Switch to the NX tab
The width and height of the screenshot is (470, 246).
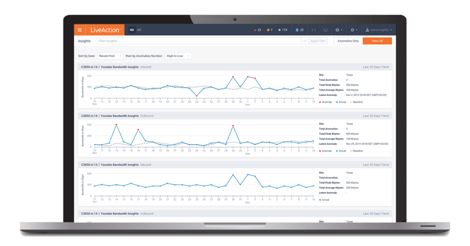coord(132,30)
